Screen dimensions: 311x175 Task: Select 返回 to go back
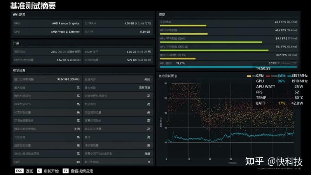pos(30,171)
